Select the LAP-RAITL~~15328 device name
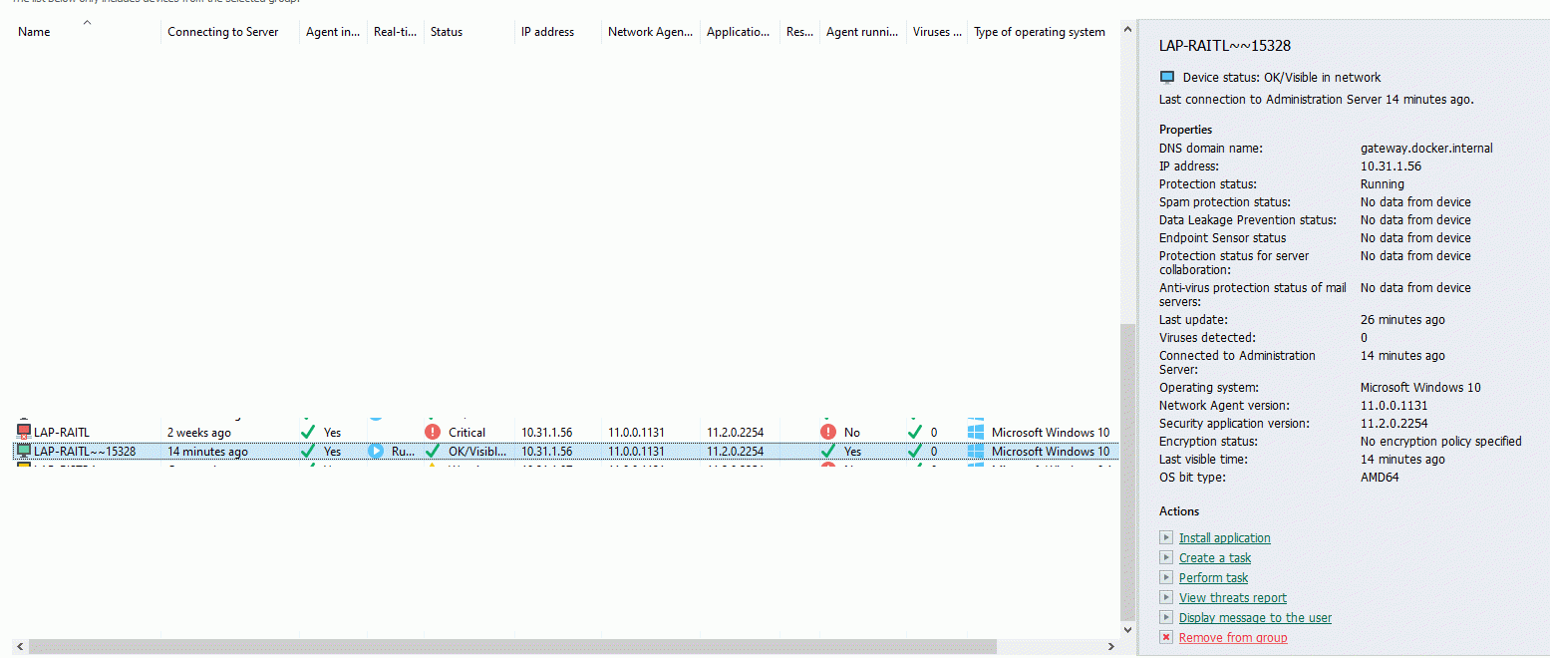The width and height of the screenshot is (1550, 658). 85,451
